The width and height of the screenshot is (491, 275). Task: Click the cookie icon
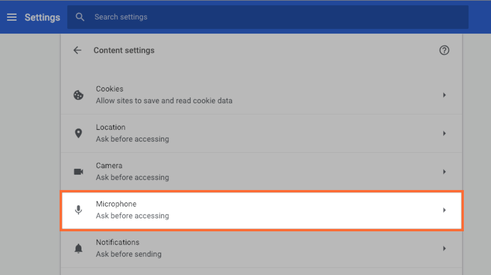(x=78, y=95)
